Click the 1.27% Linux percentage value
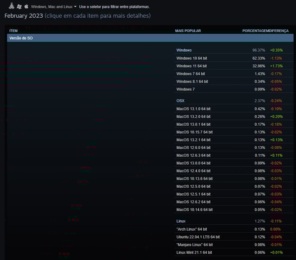The width and height of the screenshot is (296, 260). tap(259, 221)
